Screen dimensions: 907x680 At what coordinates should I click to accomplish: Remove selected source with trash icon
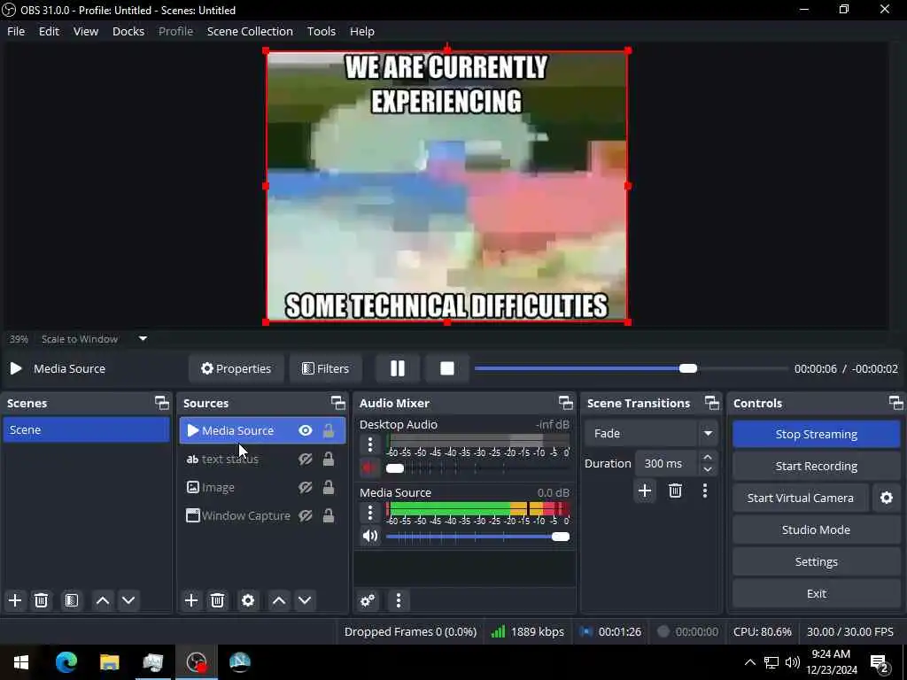pos(218,600)
